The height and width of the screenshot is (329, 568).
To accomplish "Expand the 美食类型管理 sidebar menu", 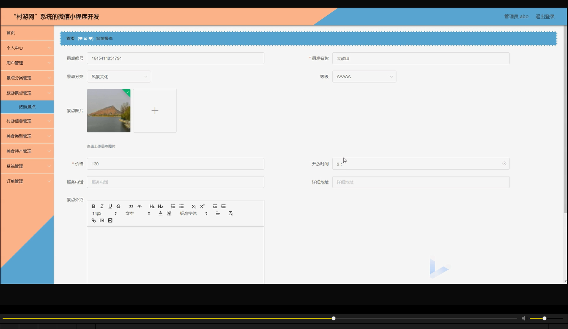I will [x=27, y=136].
